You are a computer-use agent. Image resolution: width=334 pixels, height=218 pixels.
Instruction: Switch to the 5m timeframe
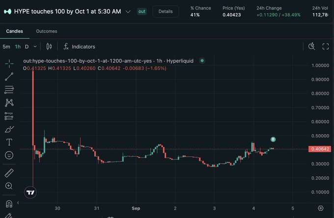[6, 47]
